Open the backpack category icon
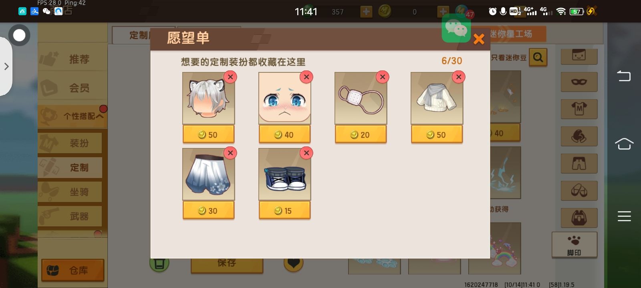This screenshot has height=288, width=641. pyautogui.click(x=579, y=218)
